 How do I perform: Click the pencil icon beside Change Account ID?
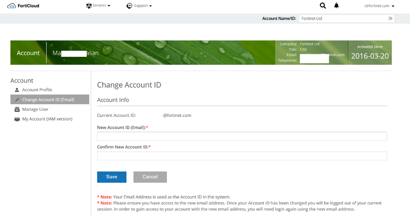click(17, 100)
